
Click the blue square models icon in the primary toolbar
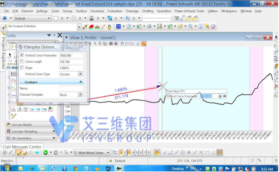coord(118,27)
